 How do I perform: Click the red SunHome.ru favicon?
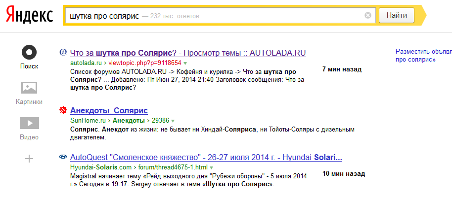(63, 110)
